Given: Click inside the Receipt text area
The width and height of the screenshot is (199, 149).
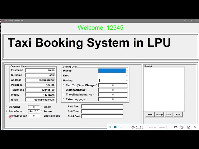Looking at the screenshot, I should (x=164, y=89).
